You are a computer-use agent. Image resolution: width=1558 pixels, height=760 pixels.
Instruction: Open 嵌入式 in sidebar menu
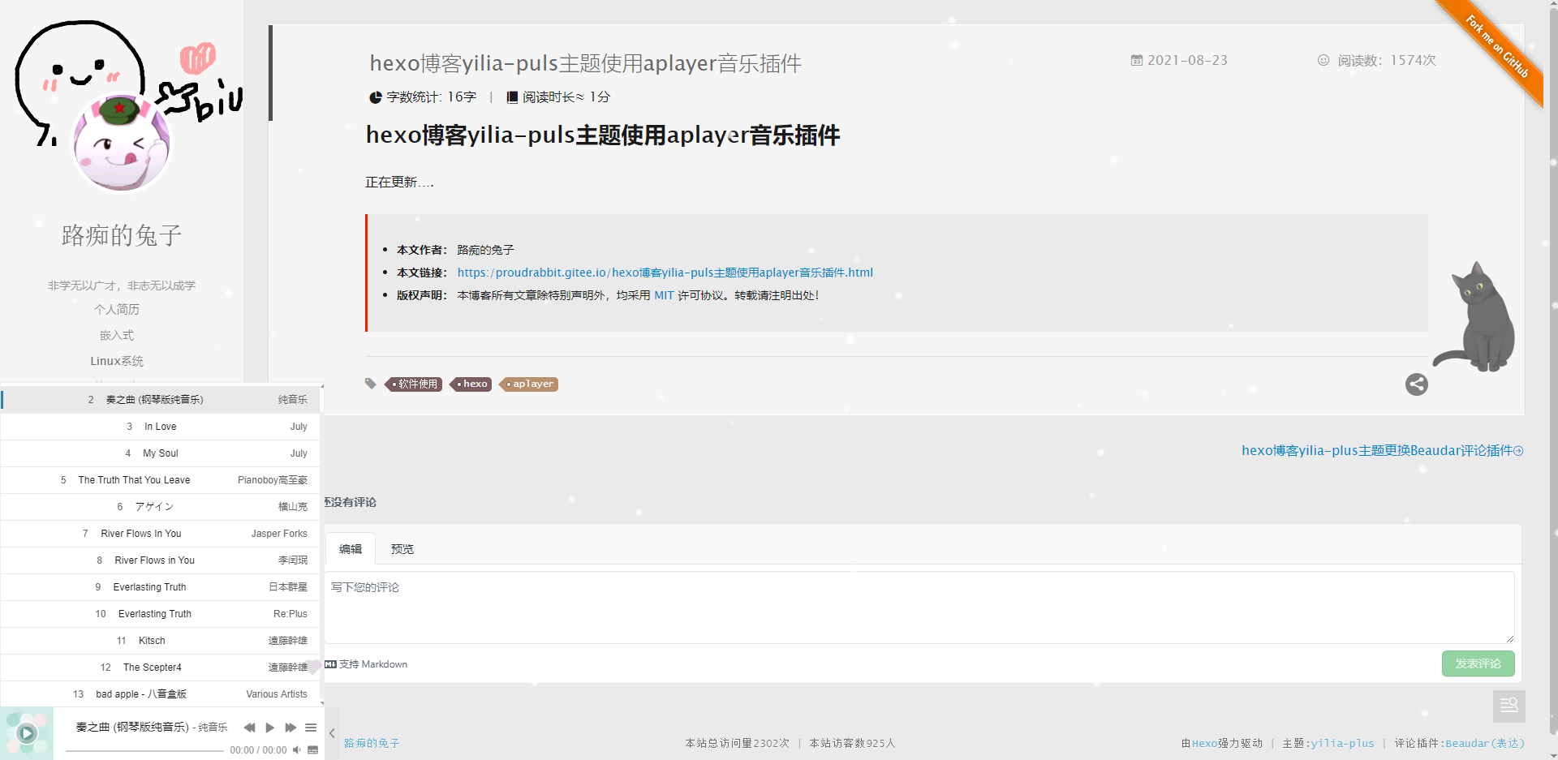pos(117,335)
